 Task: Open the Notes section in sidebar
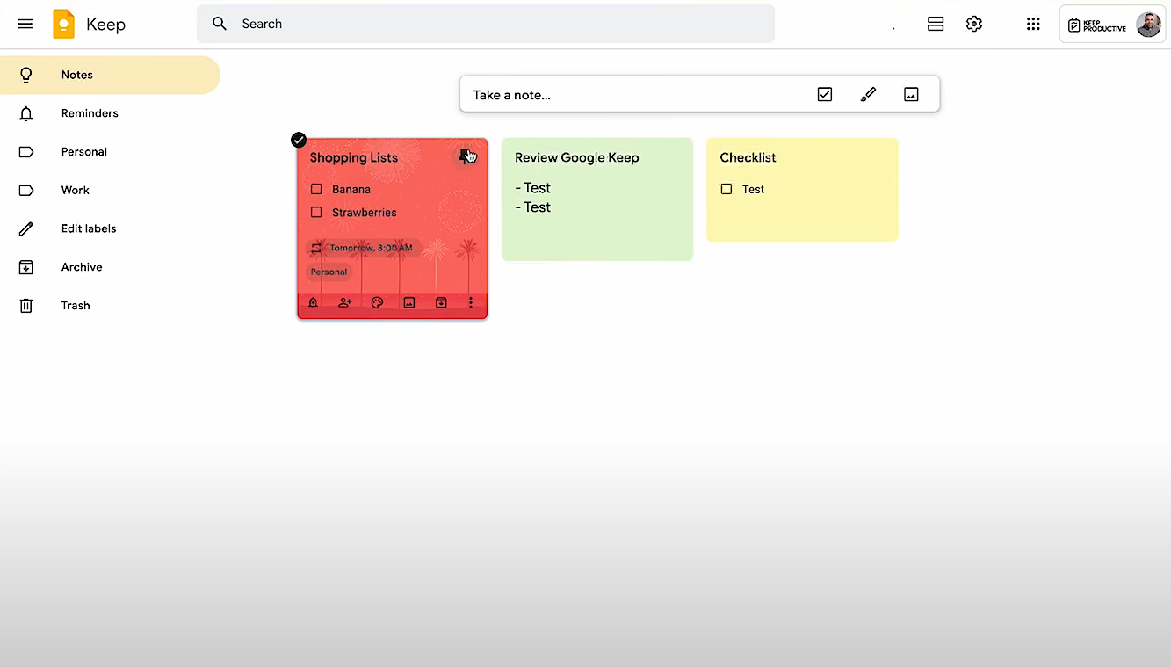pos(110,75)
